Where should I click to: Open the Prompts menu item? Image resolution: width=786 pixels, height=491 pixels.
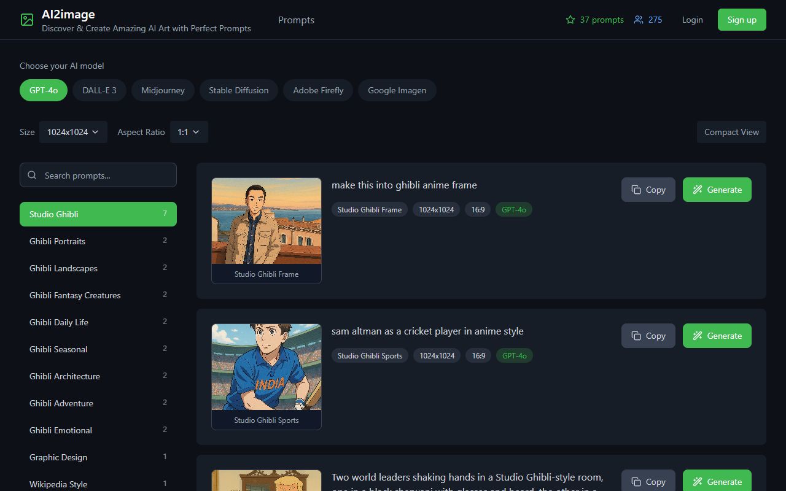(296, 20)
